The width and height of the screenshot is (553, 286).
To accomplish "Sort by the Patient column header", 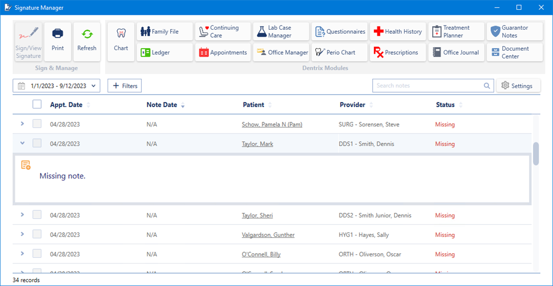I will (x=253, y=105).
